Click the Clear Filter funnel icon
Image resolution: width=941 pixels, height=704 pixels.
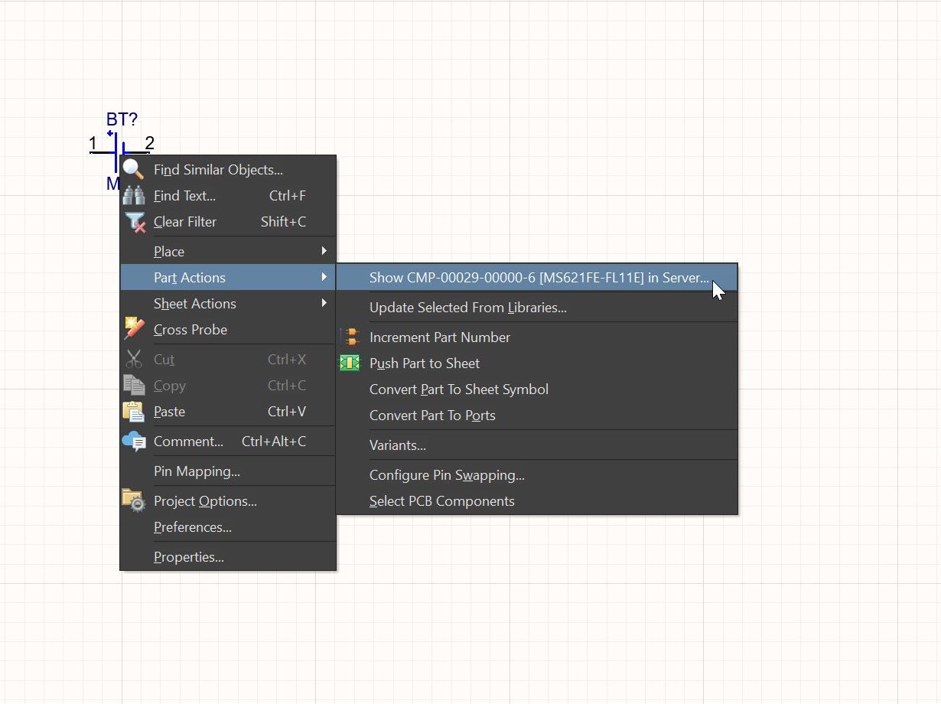click(135, 222)
